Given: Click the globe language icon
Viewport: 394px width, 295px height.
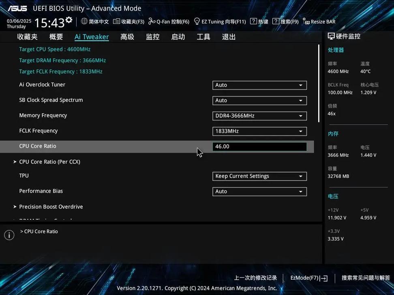Looking at the screenshot, I should tap(84, 21).
